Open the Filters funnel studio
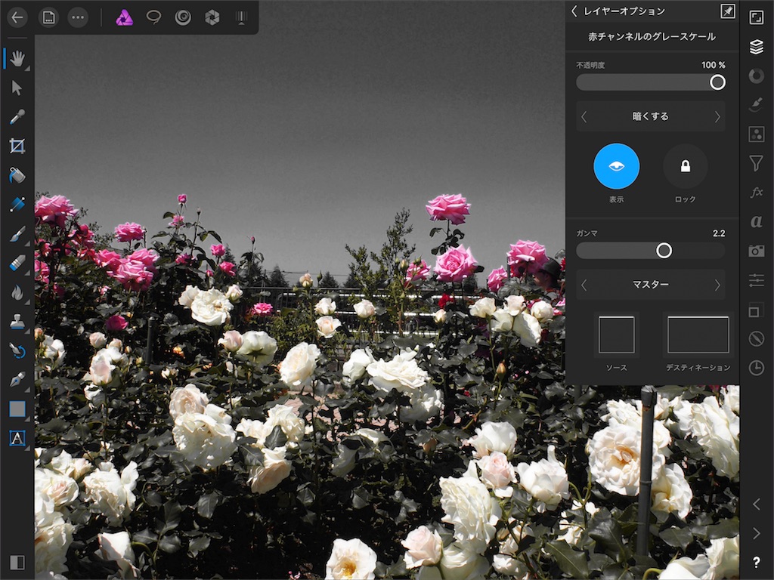Image resolution: width=774 pixels, height=580 pixels. [756, 163]
